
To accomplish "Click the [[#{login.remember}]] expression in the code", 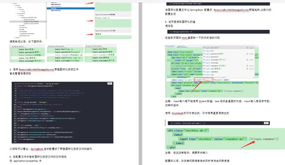I will tap(264, 139).
